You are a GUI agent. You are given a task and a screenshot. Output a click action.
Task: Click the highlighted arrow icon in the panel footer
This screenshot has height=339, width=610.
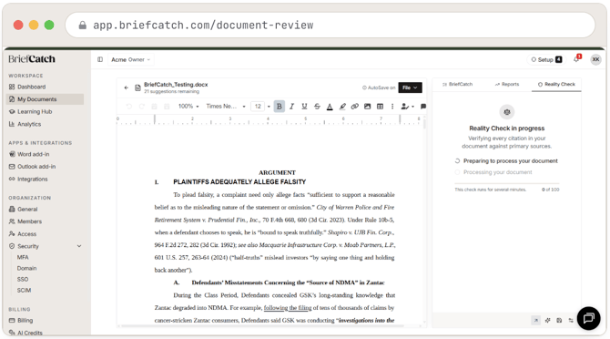point(535,320)
